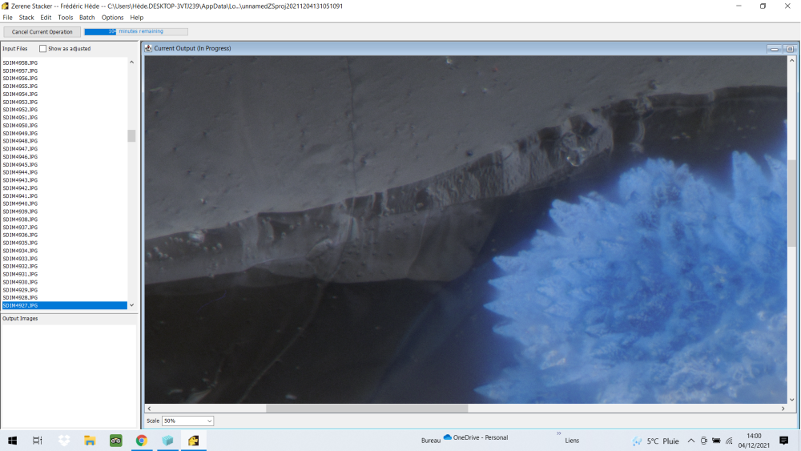This screenshot has width=801, height=451.
Task: Click the input files list scrollbar thumb
Action: 132,135
